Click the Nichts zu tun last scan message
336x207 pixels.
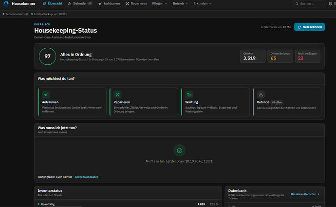[x=179, y=161]
